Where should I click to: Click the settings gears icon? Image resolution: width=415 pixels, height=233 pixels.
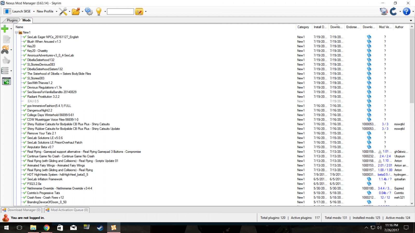pos(89,11)
